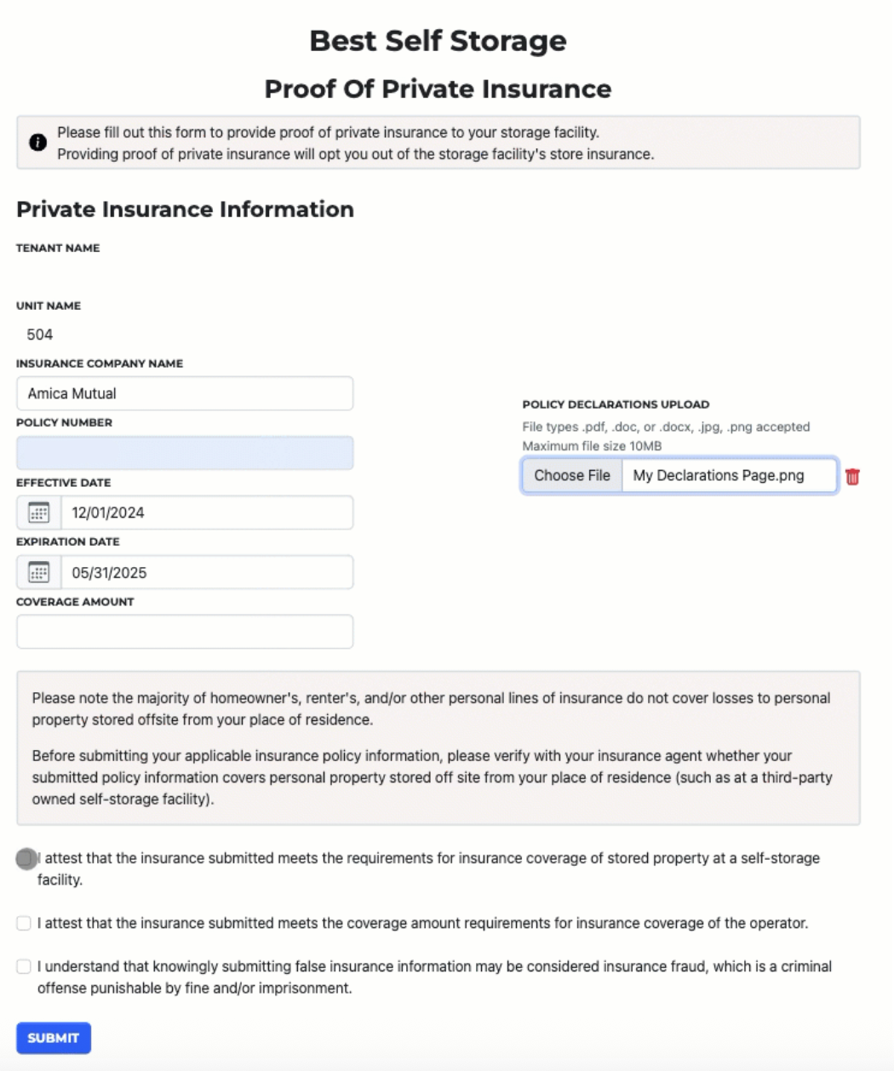Click the Proof Of Private Insurance heading

click(x=438, y=89)
